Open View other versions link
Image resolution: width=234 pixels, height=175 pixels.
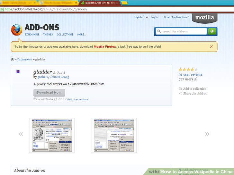click(77, 99)
